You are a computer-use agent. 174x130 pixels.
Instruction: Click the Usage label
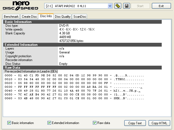point(10,52)
